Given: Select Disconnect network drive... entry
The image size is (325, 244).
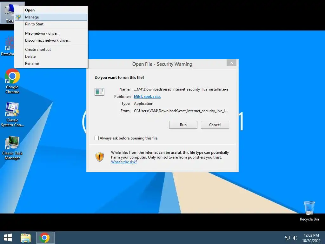Looking at the screenshot, I should point(51,40).
